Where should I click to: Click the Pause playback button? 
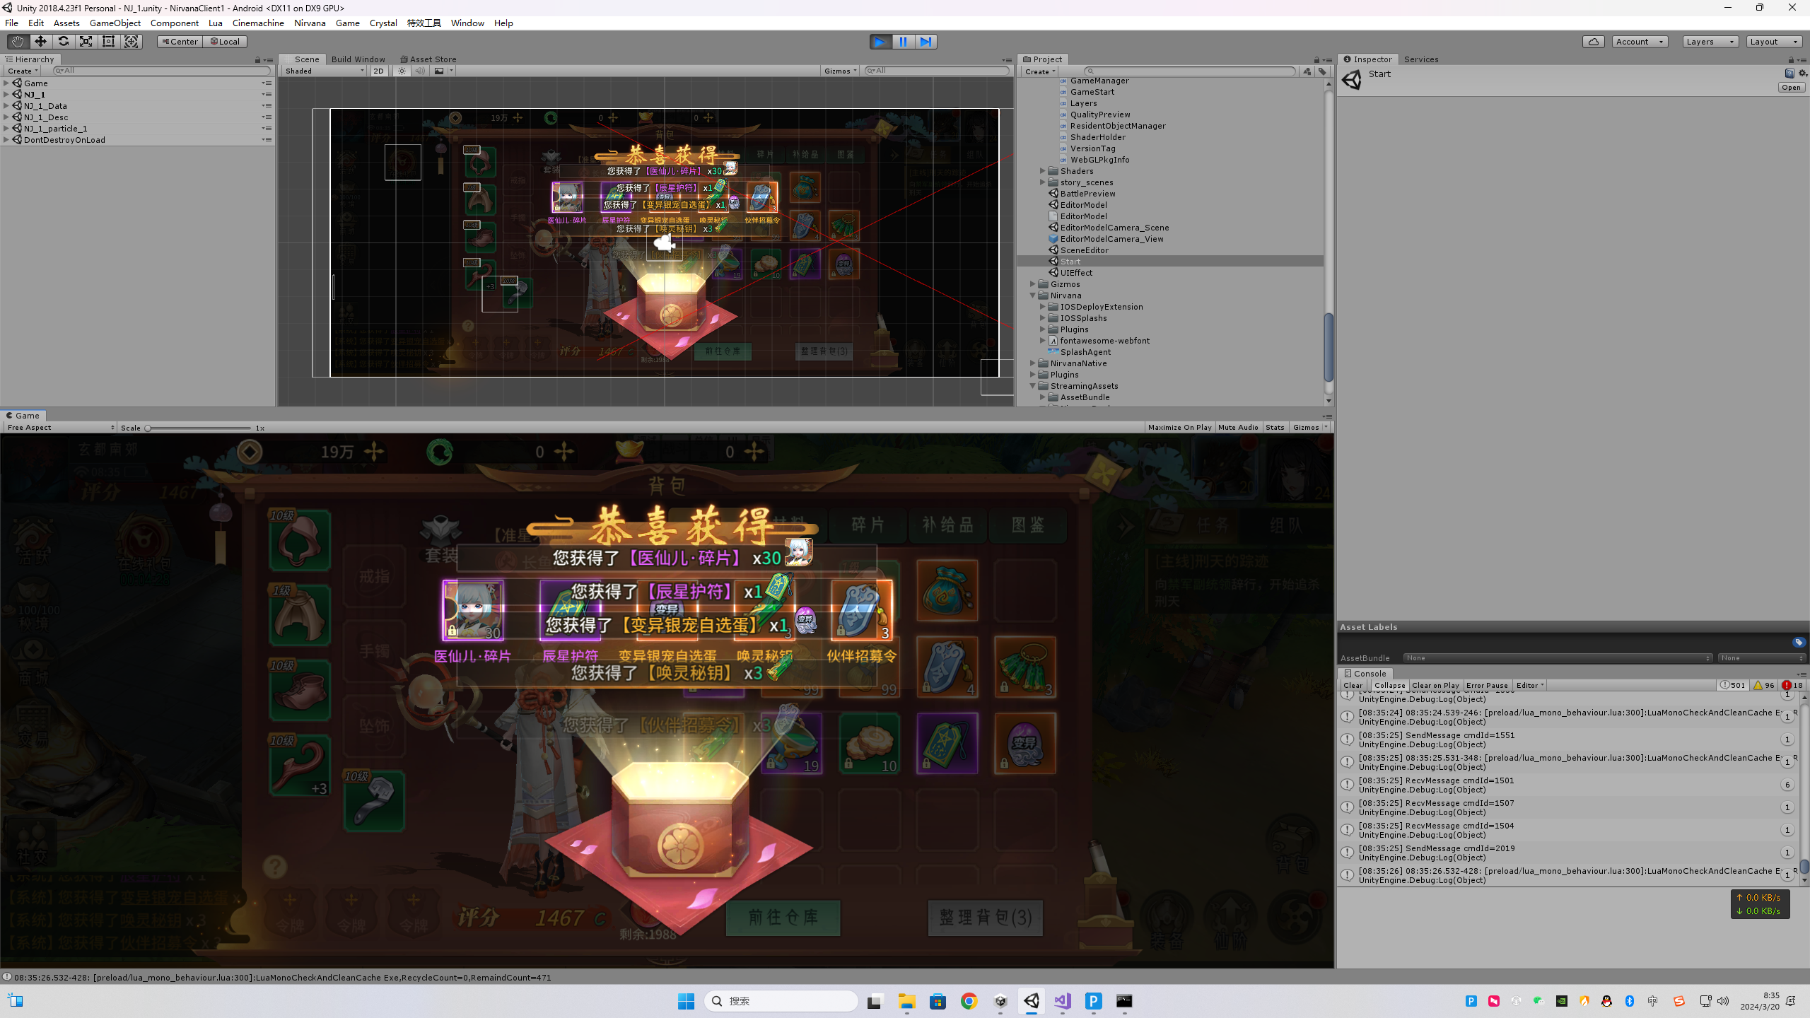click(x=903, y=42)
